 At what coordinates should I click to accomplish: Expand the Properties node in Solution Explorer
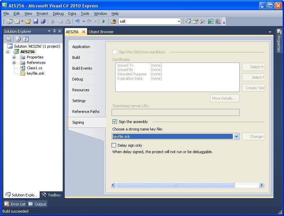14,57
